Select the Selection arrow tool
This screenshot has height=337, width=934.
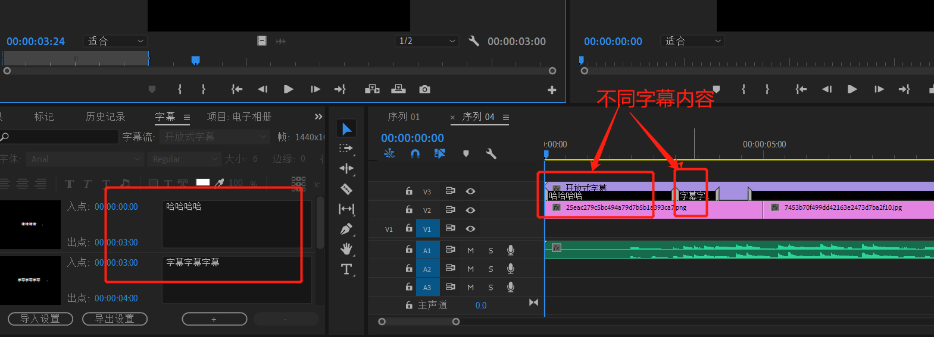point(346,129)
